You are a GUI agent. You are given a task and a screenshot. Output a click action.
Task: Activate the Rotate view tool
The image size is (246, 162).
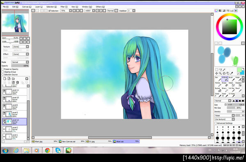pos(224,73)
